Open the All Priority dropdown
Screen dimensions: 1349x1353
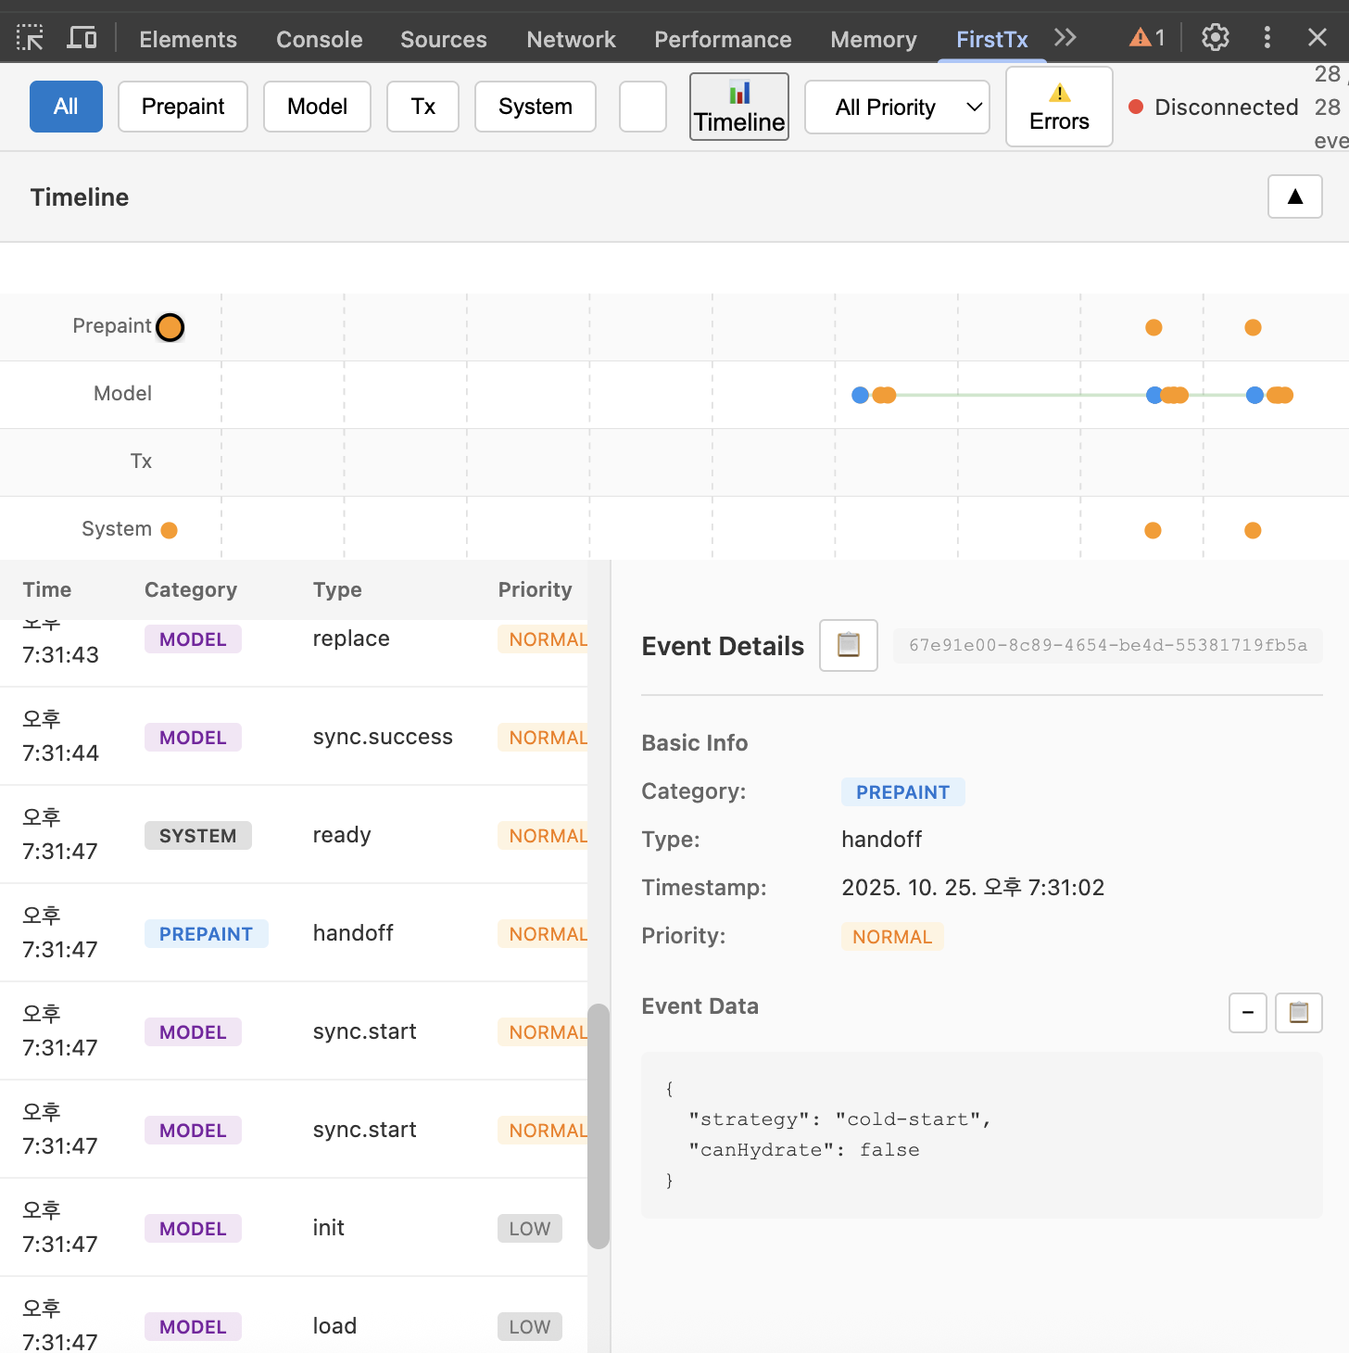(x=897, y=107)
